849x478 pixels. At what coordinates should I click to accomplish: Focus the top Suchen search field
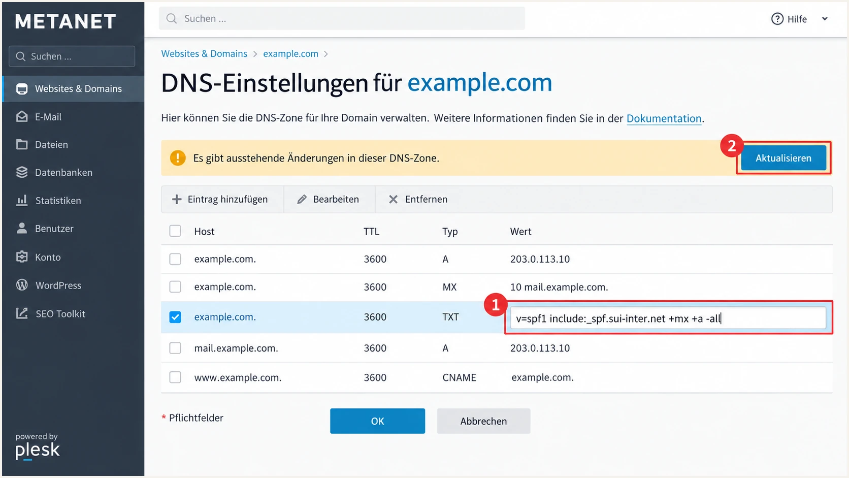point(342,18)
